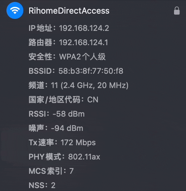Click the IP 地址 label
Viewport: 186px width, 191px height.
coord(41,28)
